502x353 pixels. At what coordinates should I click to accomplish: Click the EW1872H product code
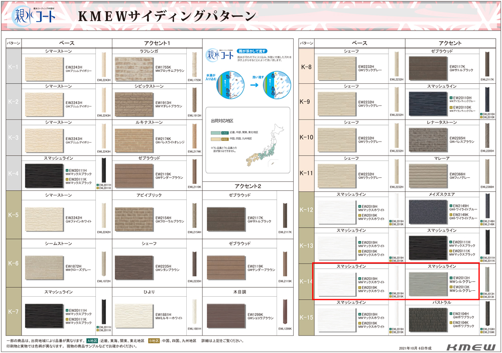point(74,266)
